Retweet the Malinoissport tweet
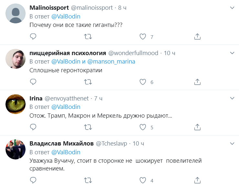Viewport: 239px width, 187px height. (88, 37)
